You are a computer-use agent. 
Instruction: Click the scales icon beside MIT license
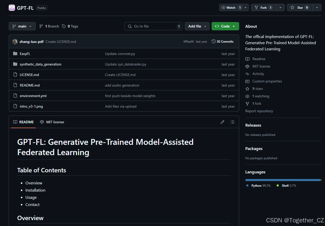tap(247, 66)
